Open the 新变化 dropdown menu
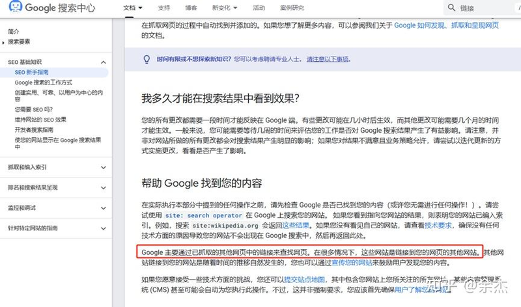Image resolution: width=521 pixels, height=307 pixels. point(225,8)
